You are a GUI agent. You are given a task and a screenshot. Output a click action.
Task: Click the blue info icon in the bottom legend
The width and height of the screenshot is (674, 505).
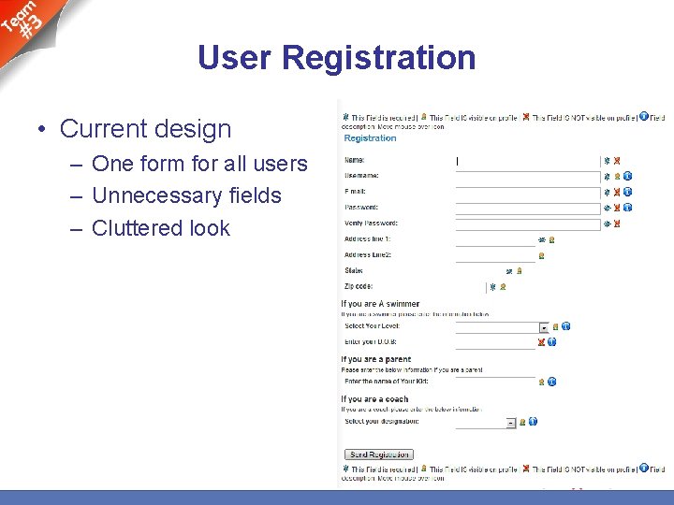click(643, 468)
